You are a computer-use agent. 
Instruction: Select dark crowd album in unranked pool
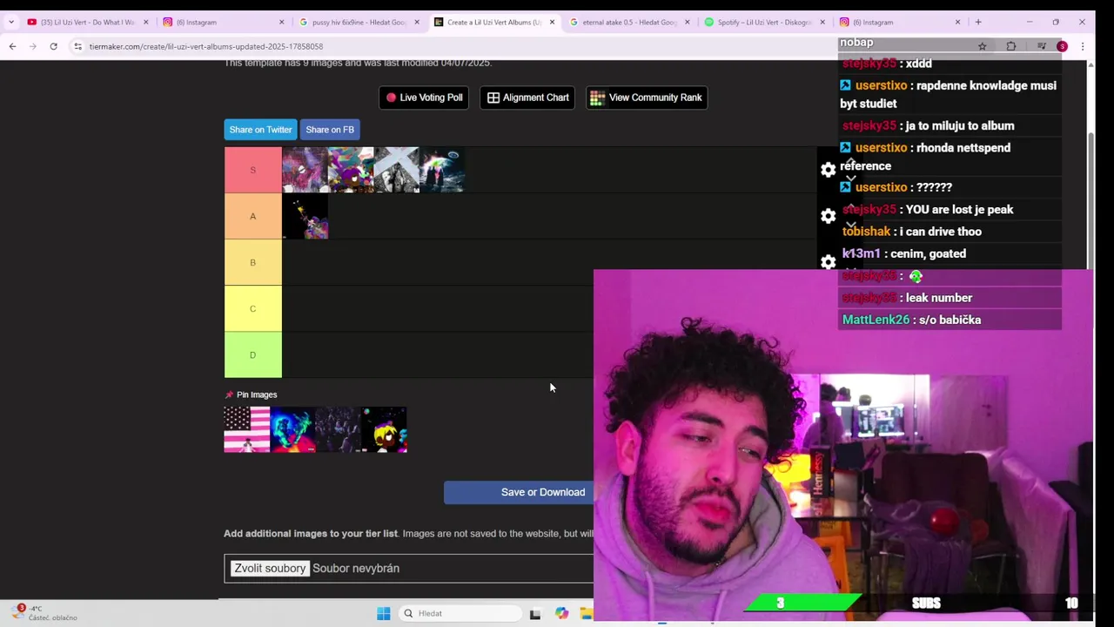click(x=339, y=430)
